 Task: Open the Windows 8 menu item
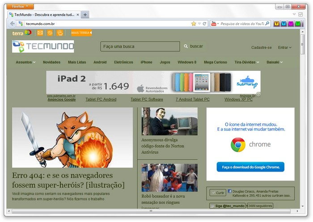187,62
